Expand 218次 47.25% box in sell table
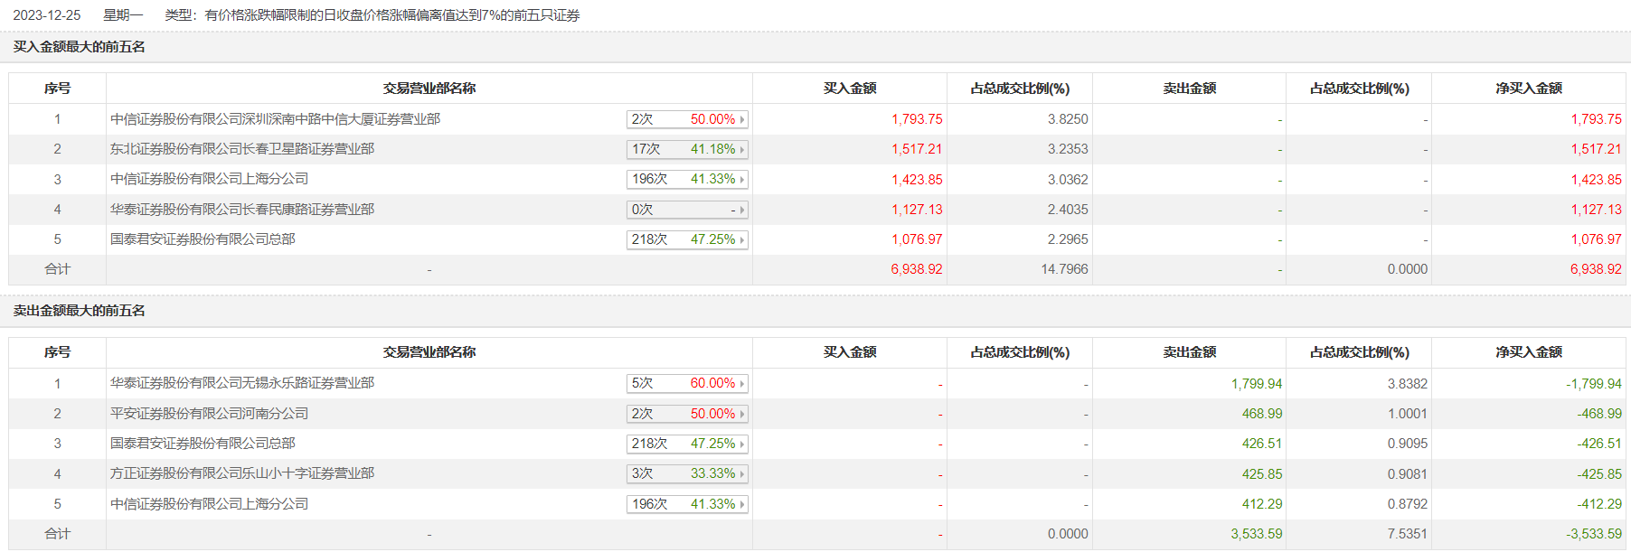This screenshot has height=552, width=1631. click(x=687, y=444)
